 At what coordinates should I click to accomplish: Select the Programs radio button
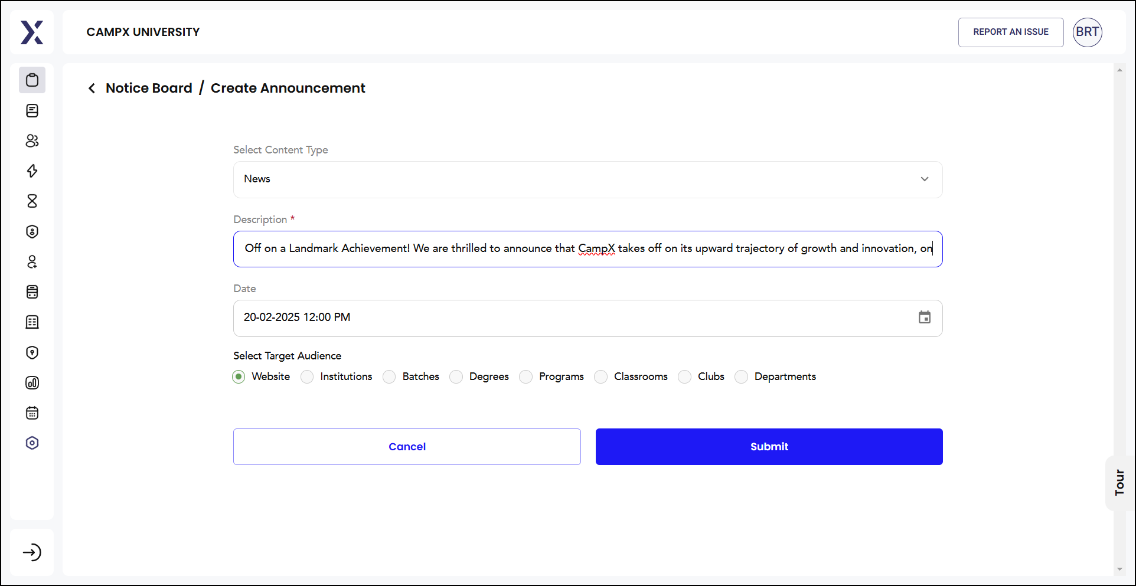[525, 377]
